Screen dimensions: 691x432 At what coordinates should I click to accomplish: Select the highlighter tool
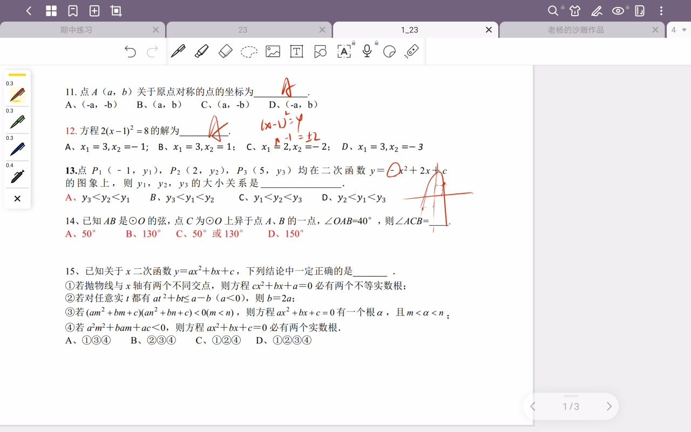[201, 51]
